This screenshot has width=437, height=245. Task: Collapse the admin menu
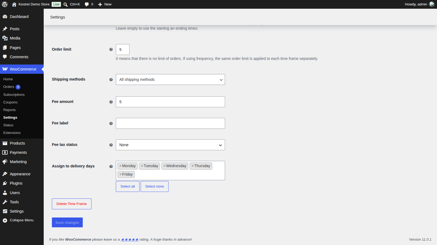point(22,220)
